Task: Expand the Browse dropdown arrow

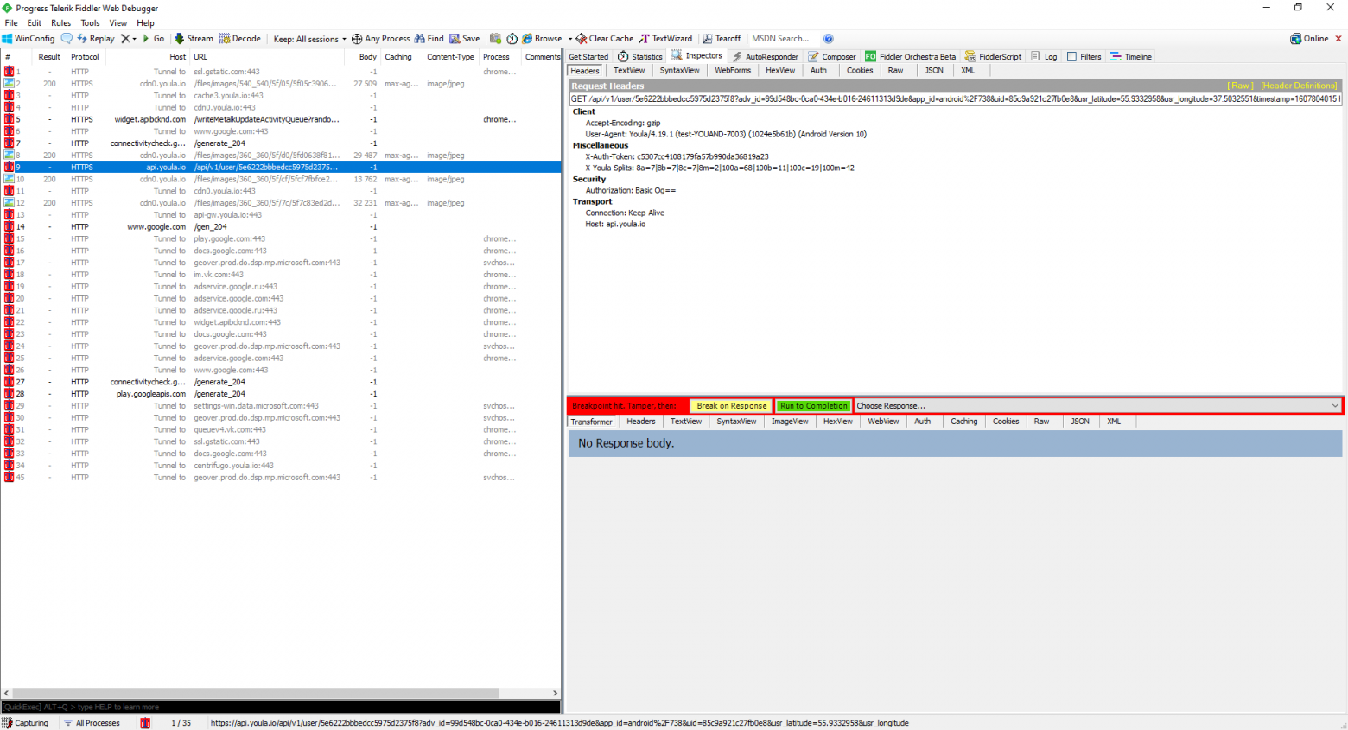Action: coord(570,39)
